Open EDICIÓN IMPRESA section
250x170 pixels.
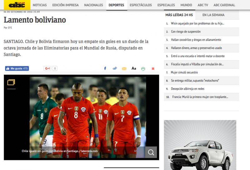click(x=65, y=5)
